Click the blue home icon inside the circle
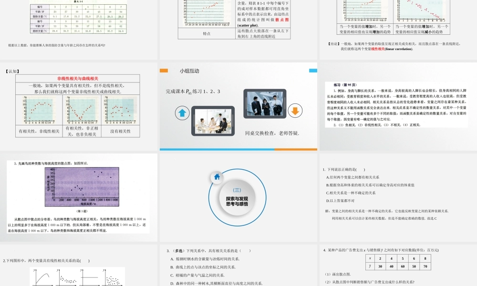The image size is (477, 286). pyautogui.click(x=217, y=176)
